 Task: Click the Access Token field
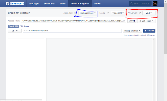click(74, 21)
